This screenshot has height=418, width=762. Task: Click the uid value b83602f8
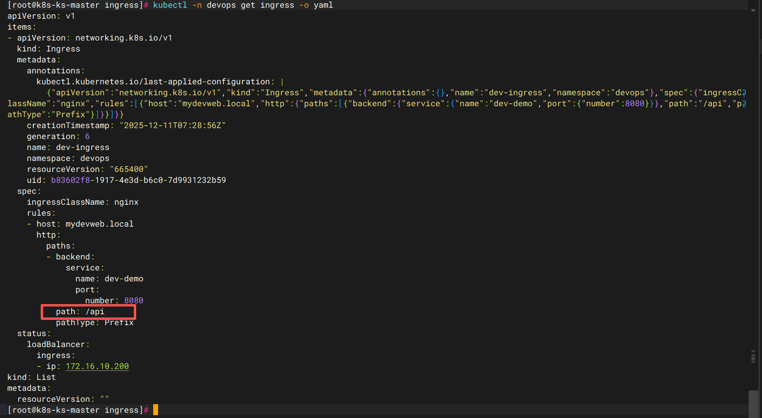pos(71,180)
